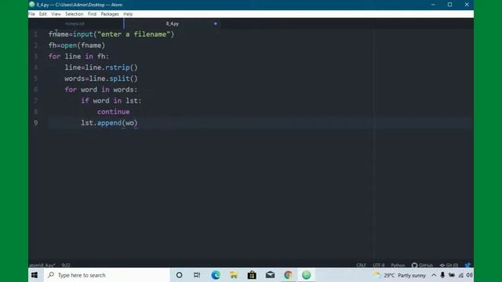
Task: Click 'if word in lst:' line
Action: pos(111,101)
